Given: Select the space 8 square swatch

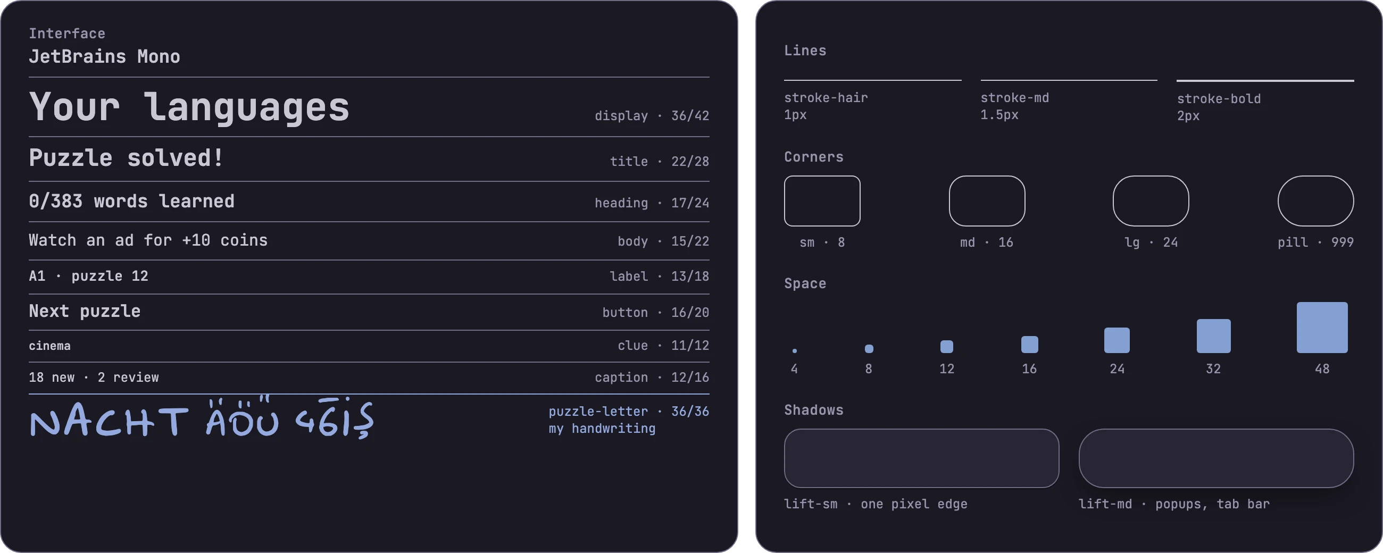Looking at the screenshot, I should [x=869, y=348].
